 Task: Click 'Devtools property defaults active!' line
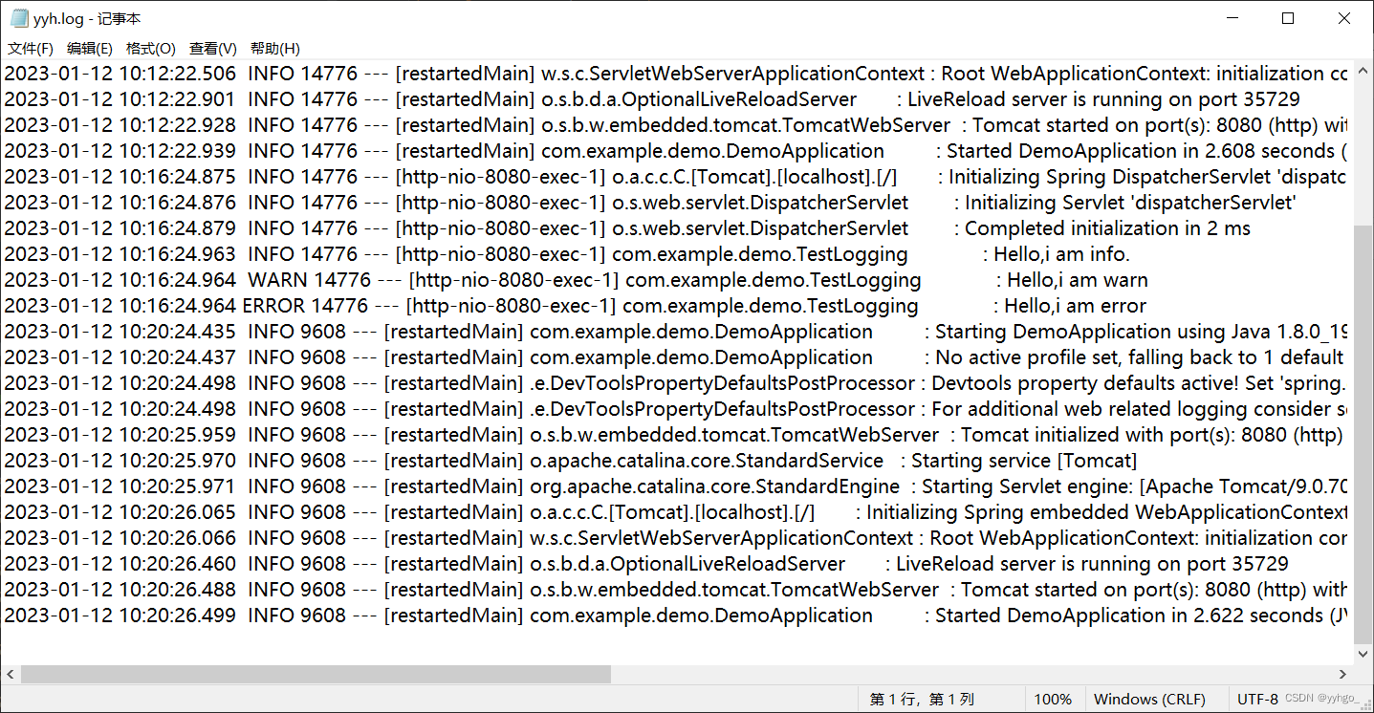pyautogui.click(x=676, y=383)
